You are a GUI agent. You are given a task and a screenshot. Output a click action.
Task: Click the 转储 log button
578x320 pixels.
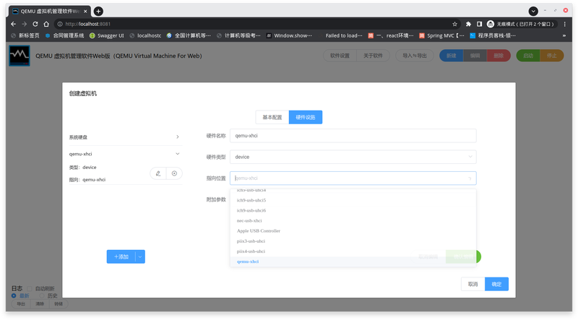click(59, 304)
